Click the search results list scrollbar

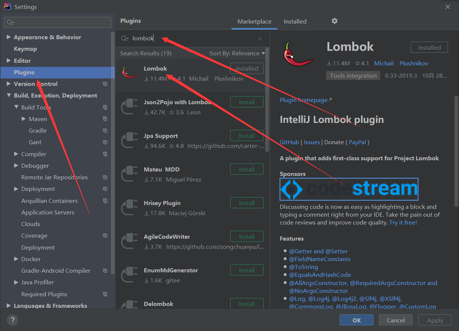[267, 100]
